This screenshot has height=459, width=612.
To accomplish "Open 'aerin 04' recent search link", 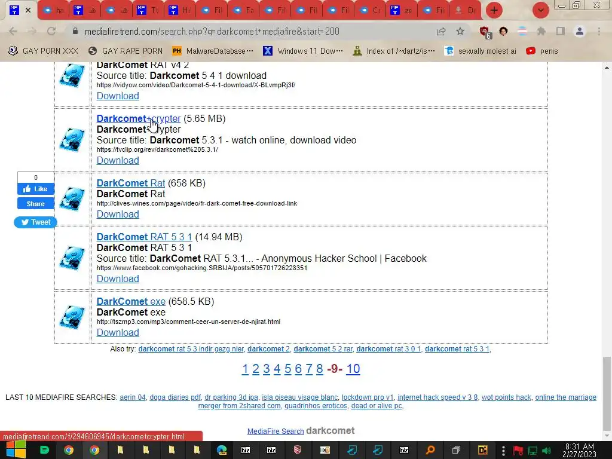I will 133,397.
